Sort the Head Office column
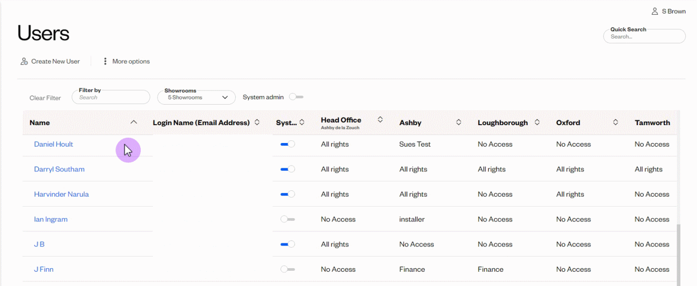The image size is (697, 286). click(380, 120)
